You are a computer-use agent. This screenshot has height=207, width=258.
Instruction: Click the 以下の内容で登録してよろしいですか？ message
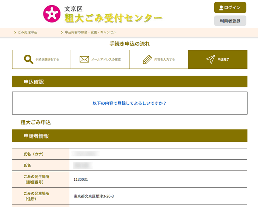point(130,103)
